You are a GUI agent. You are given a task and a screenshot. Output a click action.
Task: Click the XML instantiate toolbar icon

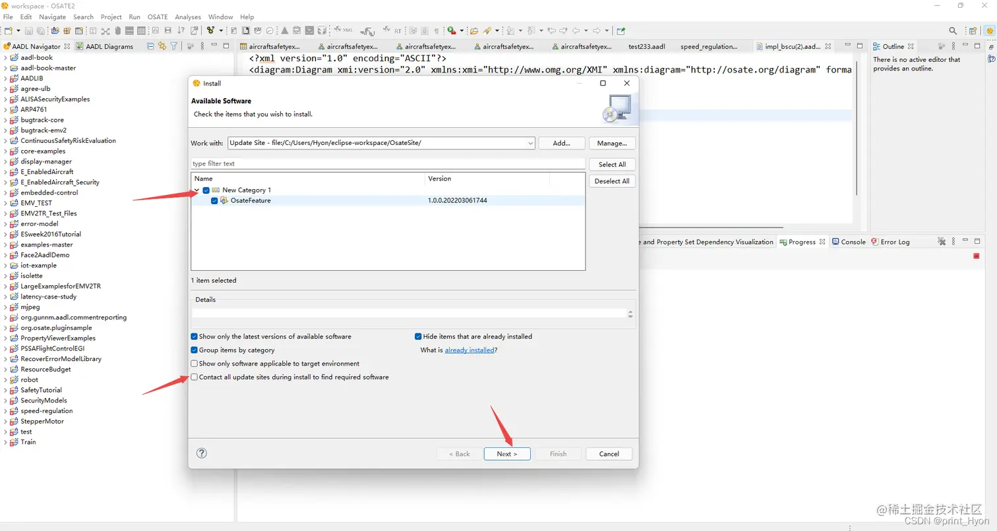344,30
